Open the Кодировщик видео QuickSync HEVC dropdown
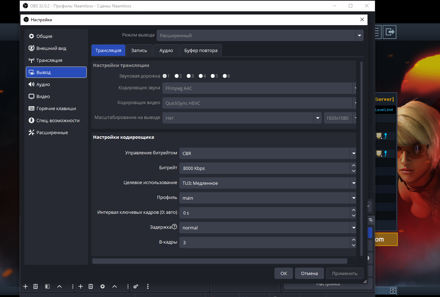Image resolution: width=440 pixels, height=297 pixels. (x=259, y=103)
